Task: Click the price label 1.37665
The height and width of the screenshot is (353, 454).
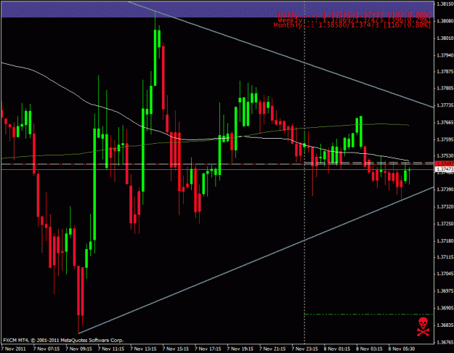Action: (x=445, y=123)
